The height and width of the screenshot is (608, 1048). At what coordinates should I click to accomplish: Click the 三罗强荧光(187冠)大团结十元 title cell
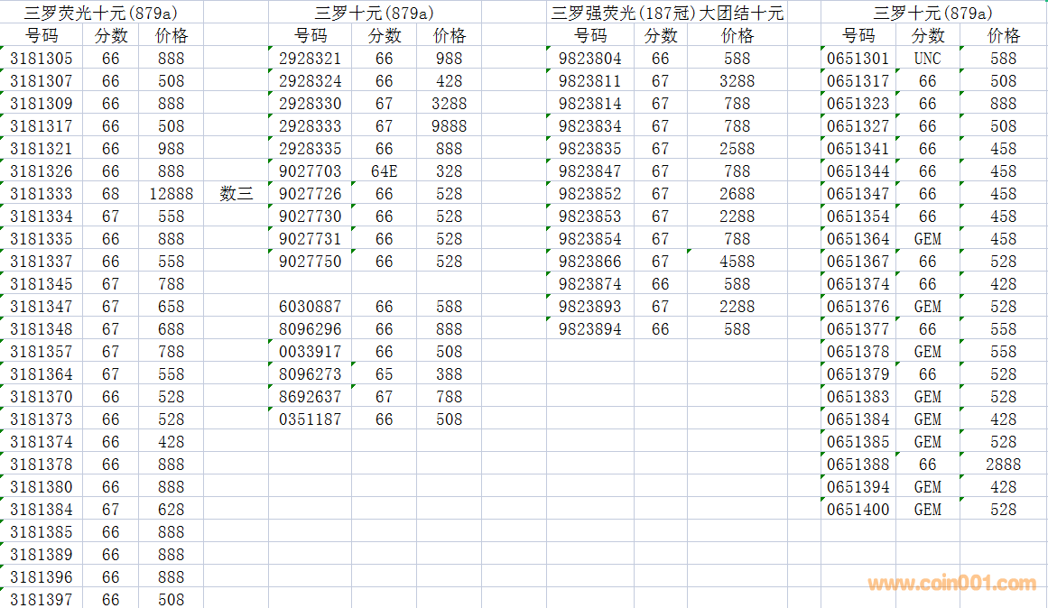pyautogui.click(x=667, y=13)
